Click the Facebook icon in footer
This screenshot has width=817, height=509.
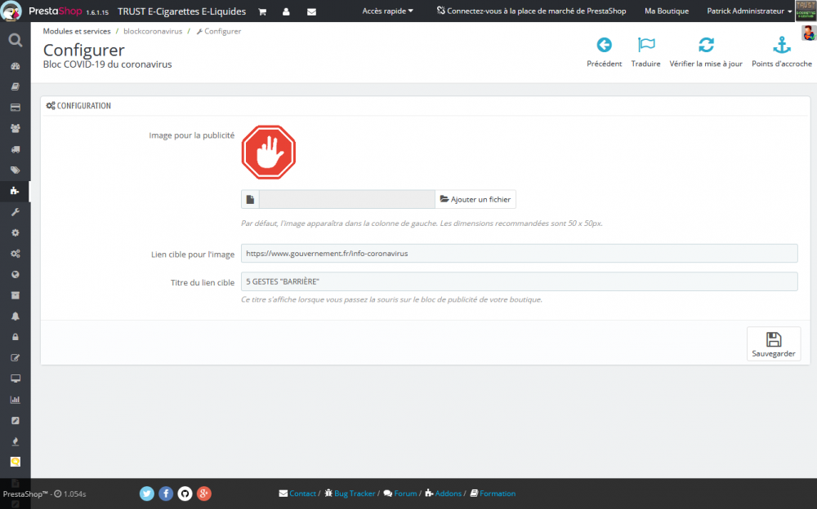coord(166,494)
